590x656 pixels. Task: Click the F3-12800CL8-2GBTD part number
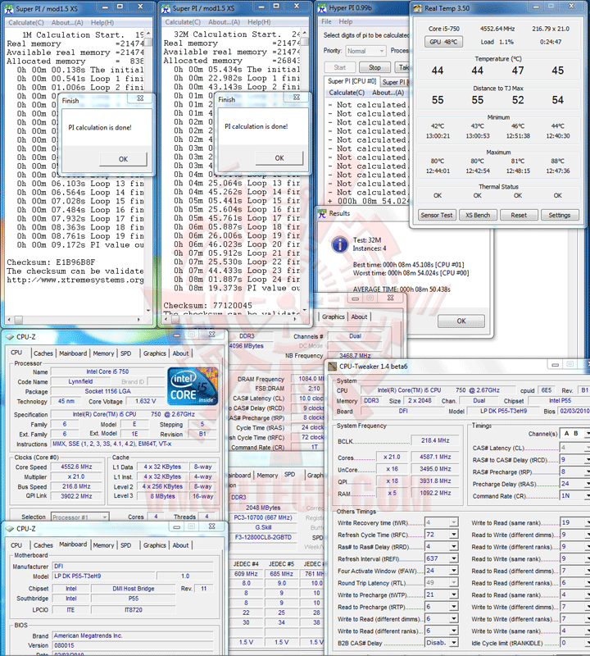263,537
